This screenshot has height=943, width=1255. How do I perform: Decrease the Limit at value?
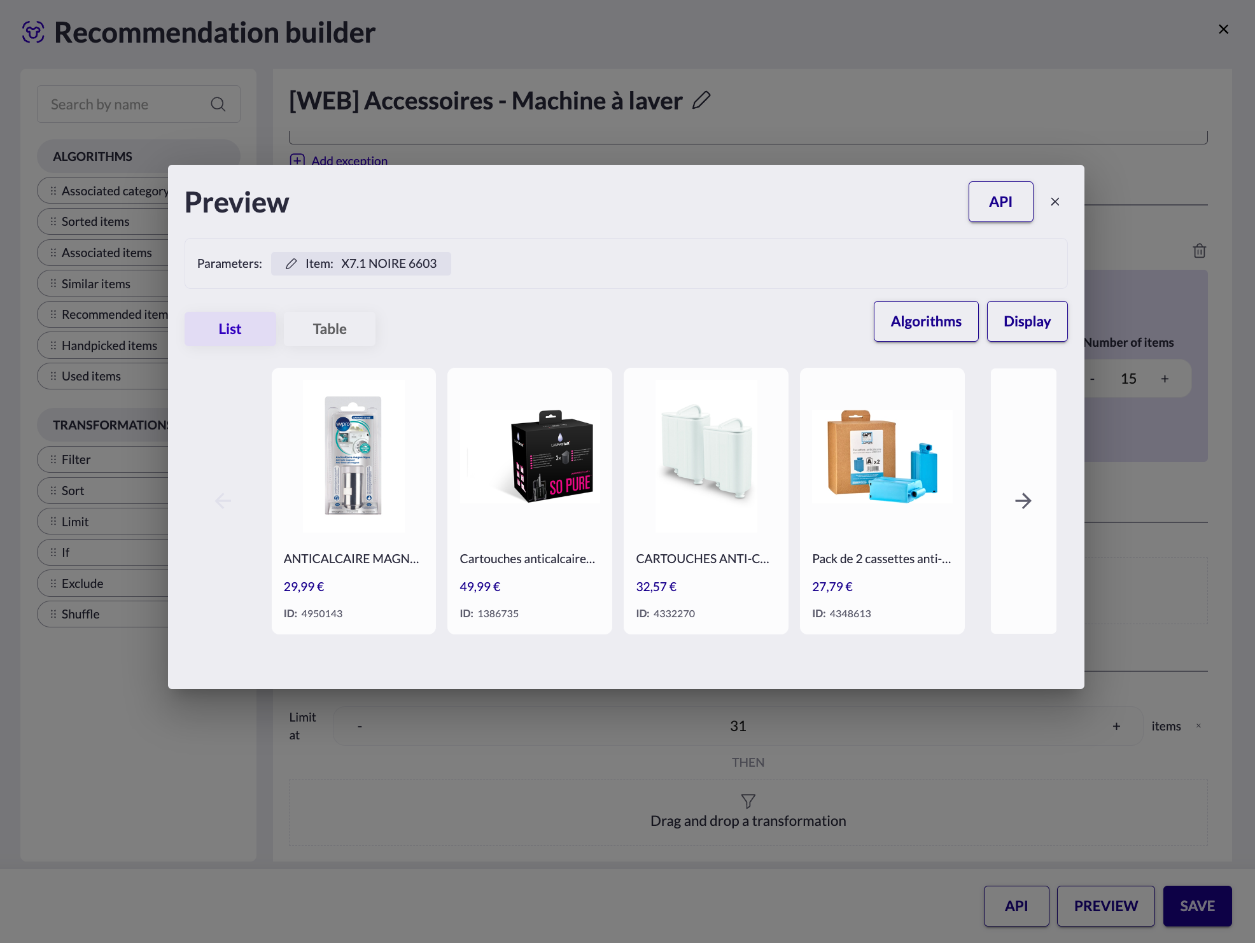pyautogui.click(x=360, y=726)
